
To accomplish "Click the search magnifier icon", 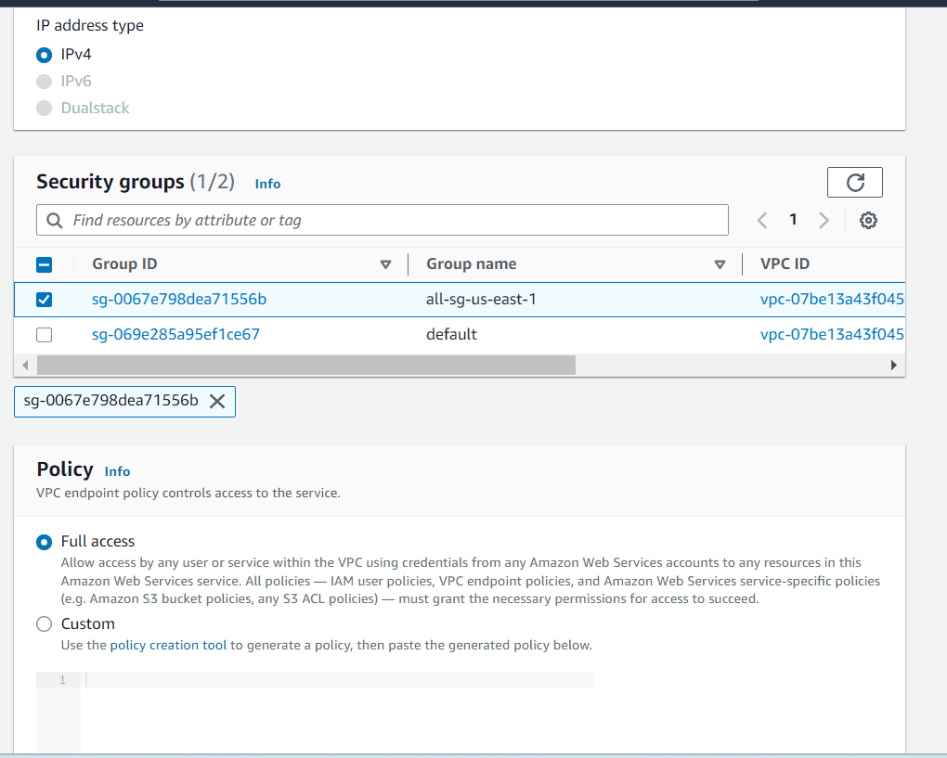I will point(55,220).
